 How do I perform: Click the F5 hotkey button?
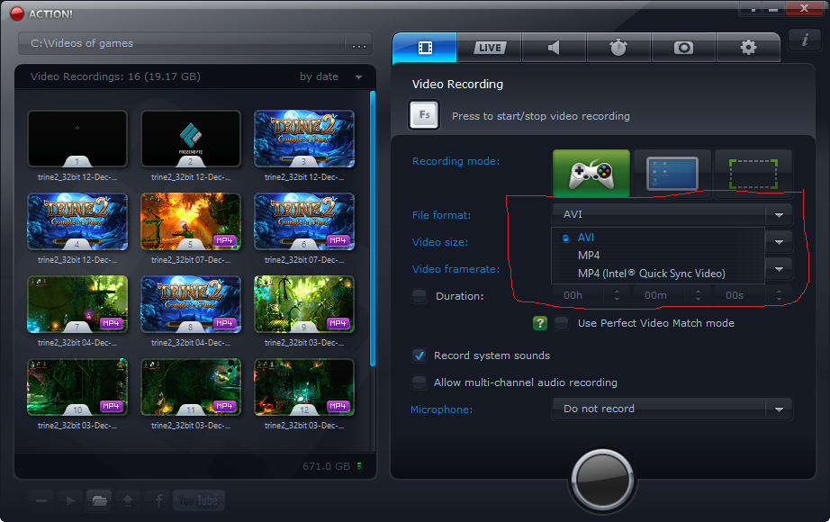(x=424, y=115)
